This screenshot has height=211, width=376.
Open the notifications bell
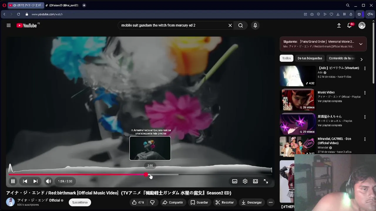(x=350, y=25)
